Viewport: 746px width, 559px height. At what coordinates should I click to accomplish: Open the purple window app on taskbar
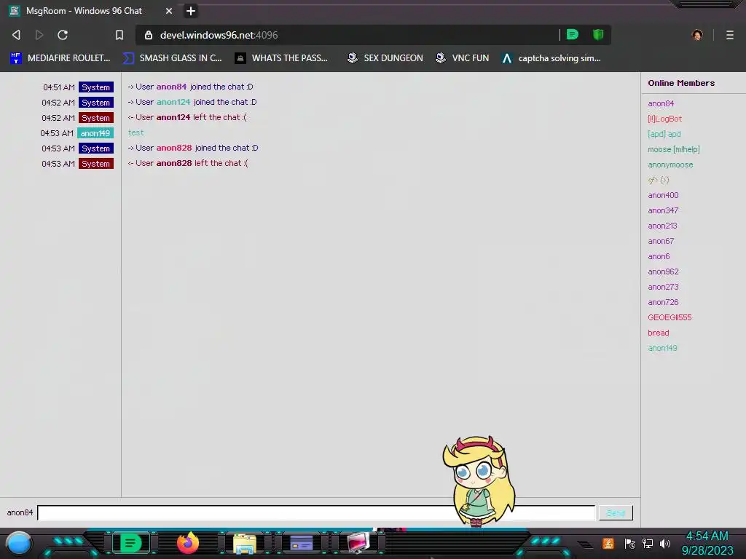[301, 543]
